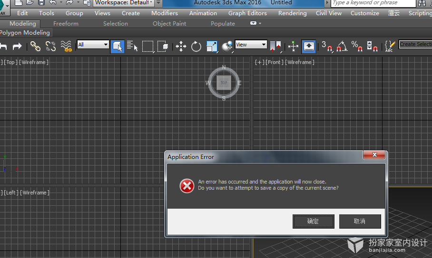Image resolution: width=432 pixels, height=258 pixels.
Task: Expand the Redo history dropdown arrow
Action: (78, 2)
